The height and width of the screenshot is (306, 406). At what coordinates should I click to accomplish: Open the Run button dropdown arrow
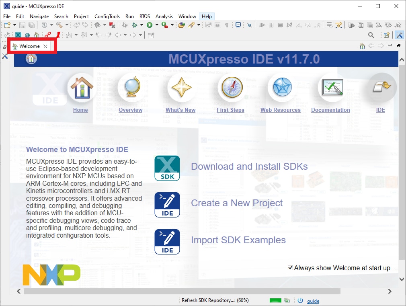(x=156, y=25)
